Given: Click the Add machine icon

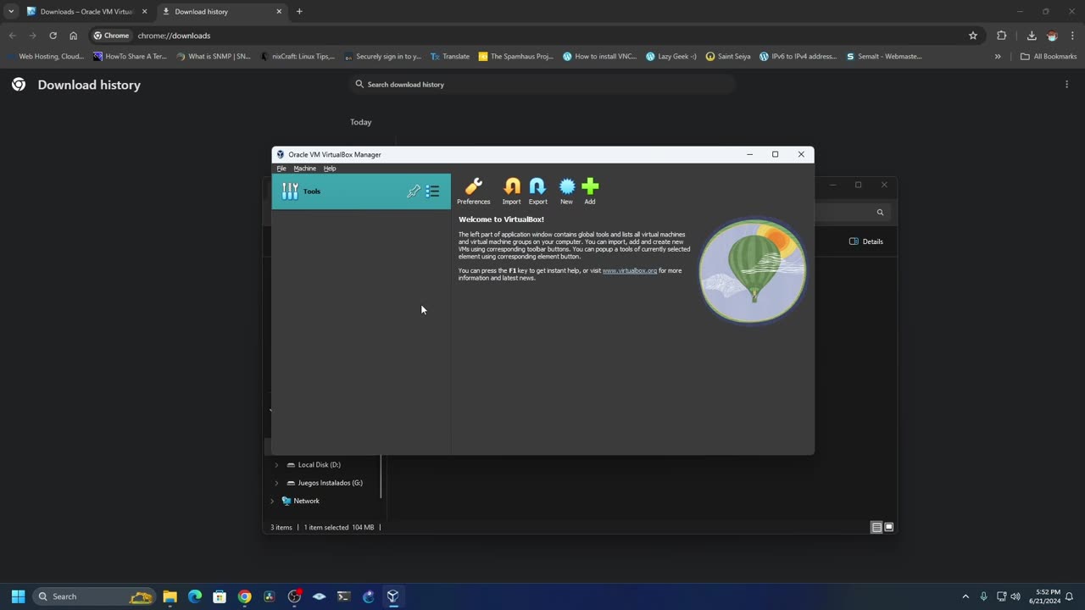Looking at the screenshot, I should tap(590, 191).
